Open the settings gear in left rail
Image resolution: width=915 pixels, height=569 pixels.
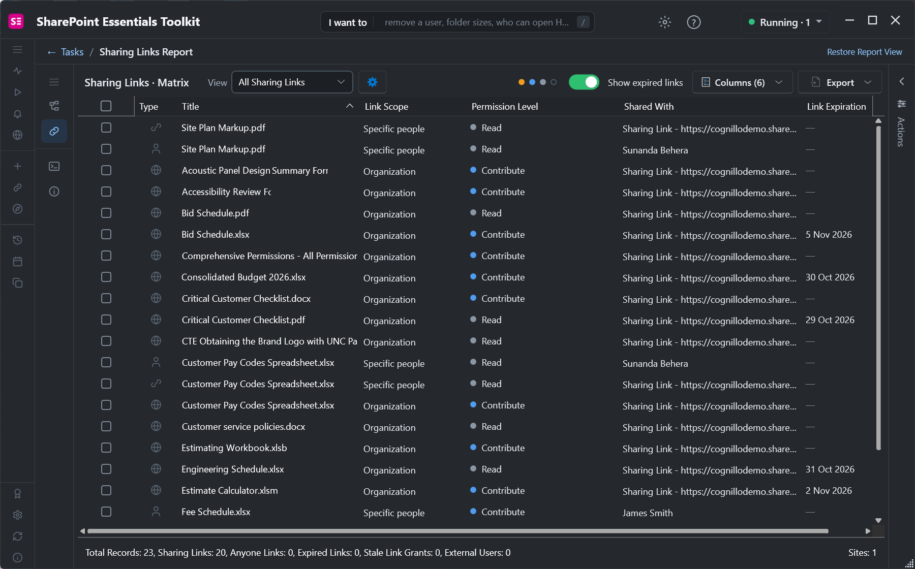point(18,515)
